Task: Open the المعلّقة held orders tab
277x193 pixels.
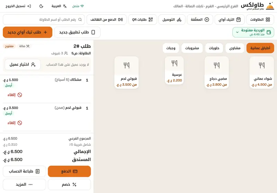Action: 200,19
